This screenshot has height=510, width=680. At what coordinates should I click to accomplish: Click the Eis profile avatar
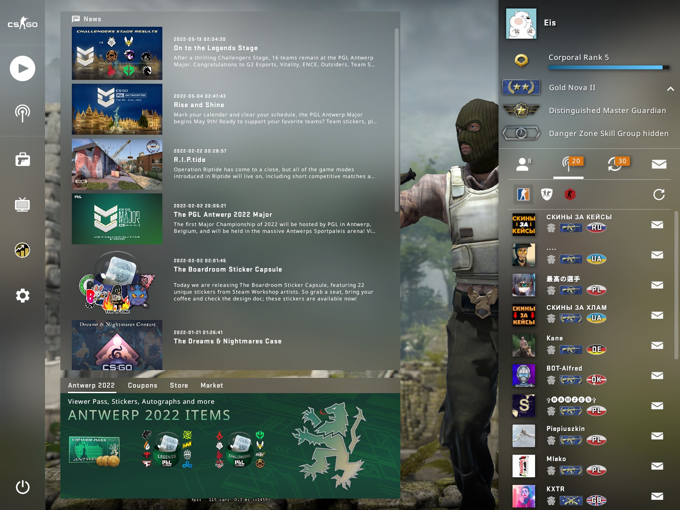coord(521,24)
